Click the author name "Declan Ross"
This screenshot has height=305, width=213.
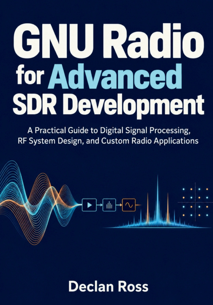(x=109, y=287)
